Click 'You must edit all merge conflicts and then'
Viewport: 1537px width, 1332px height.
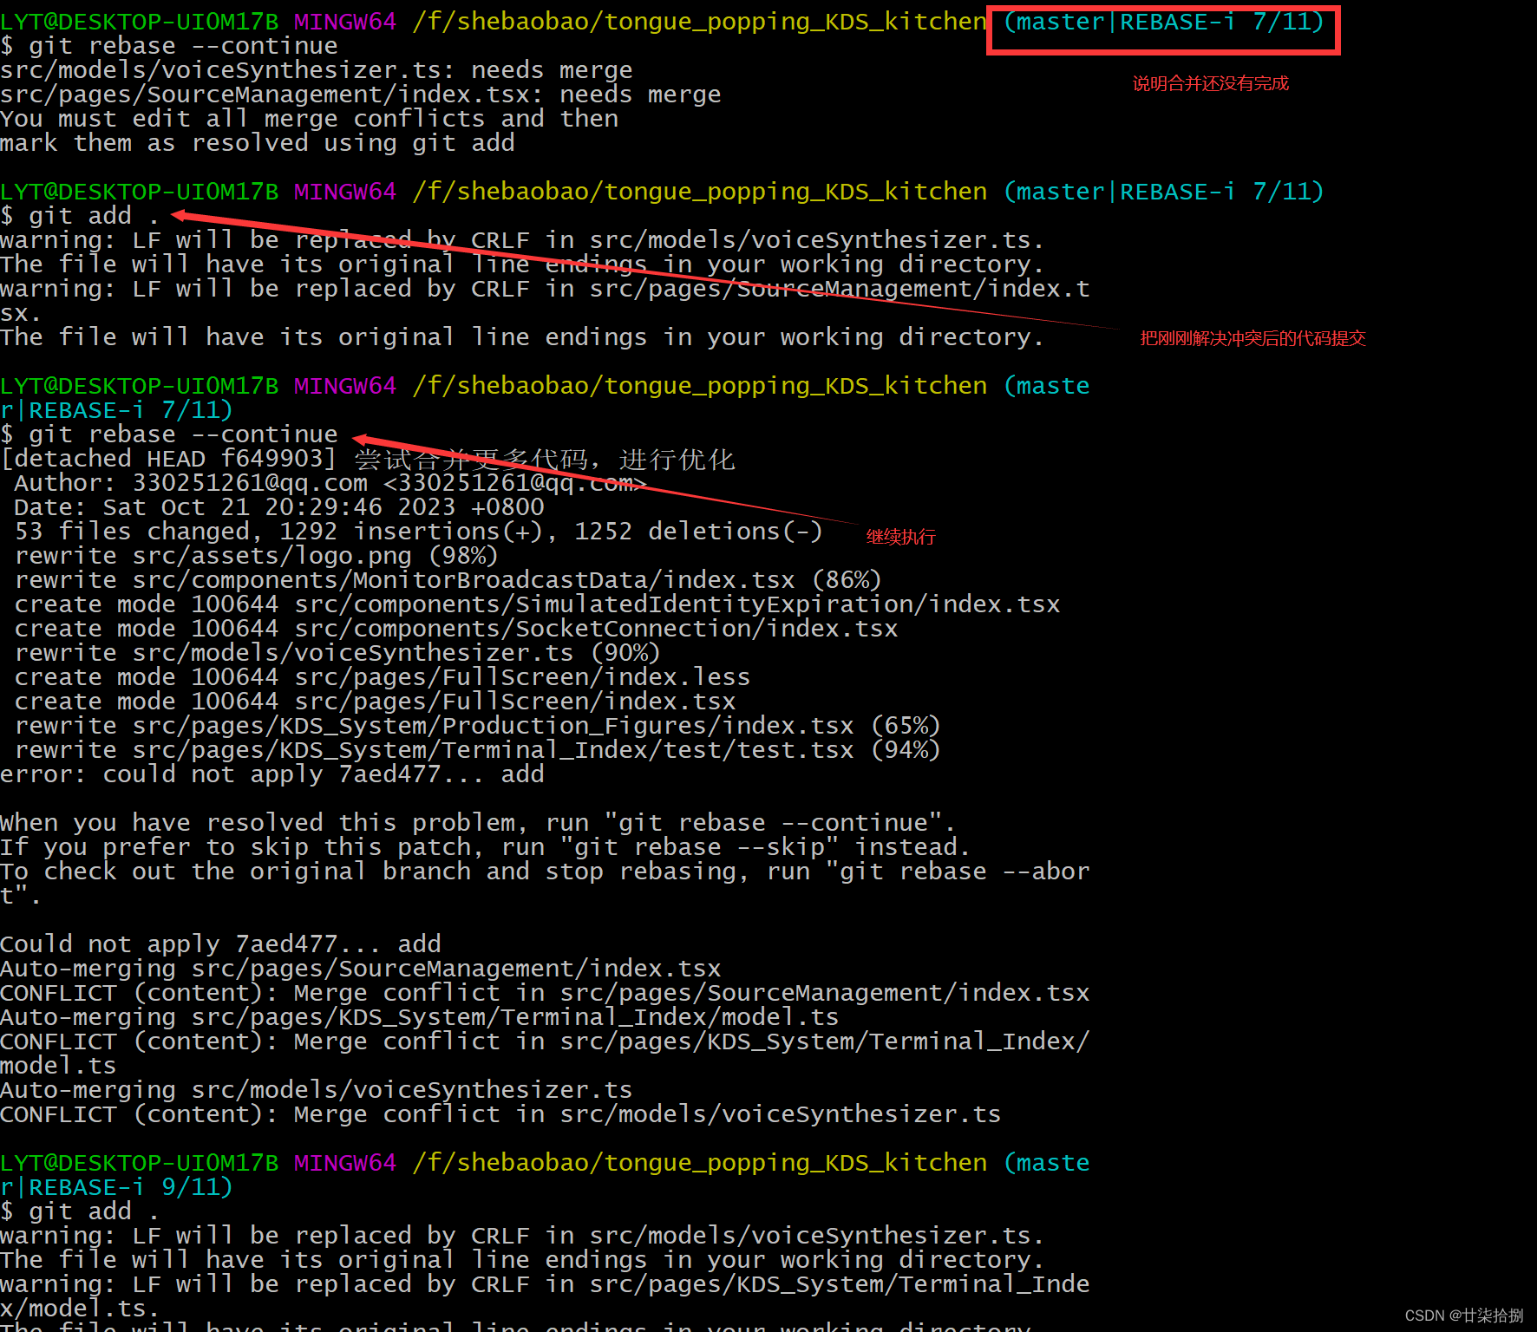click(310, 119)
